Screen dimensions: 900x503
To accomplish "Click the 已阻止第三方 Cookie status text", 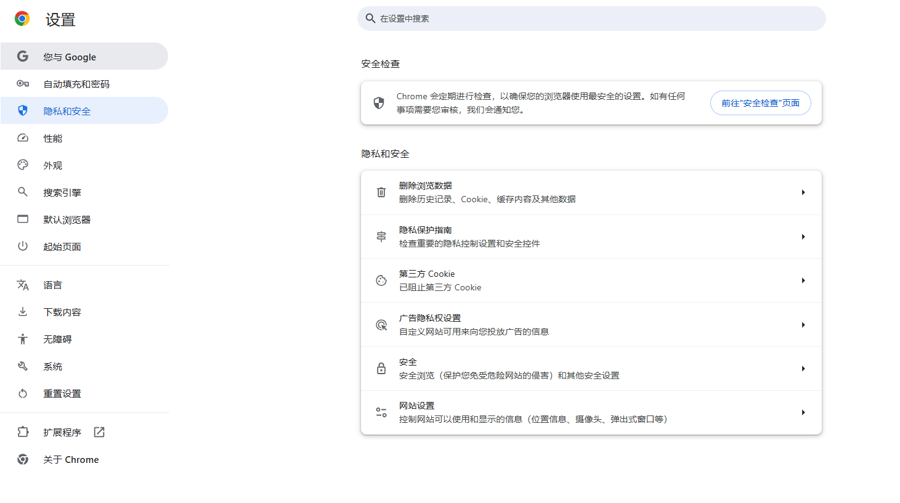I will [440, 287].
